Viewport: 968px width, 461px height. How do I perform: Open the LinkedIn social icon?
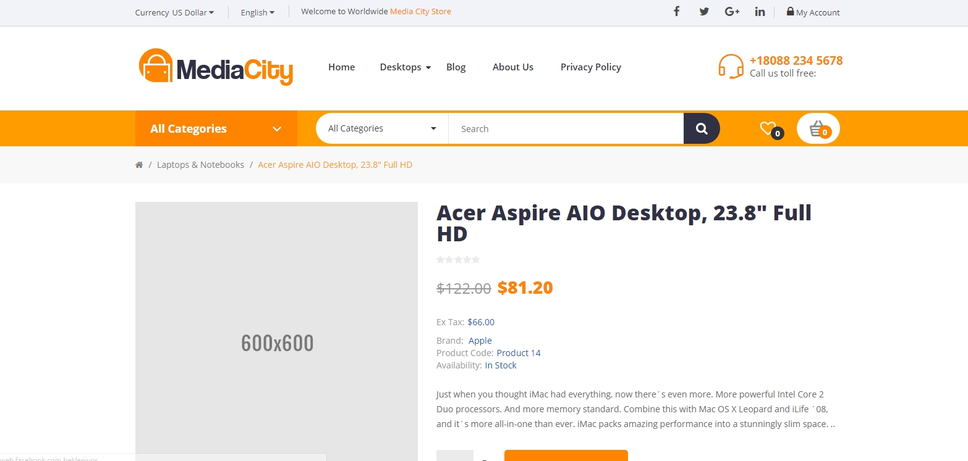tap(760, 11)
